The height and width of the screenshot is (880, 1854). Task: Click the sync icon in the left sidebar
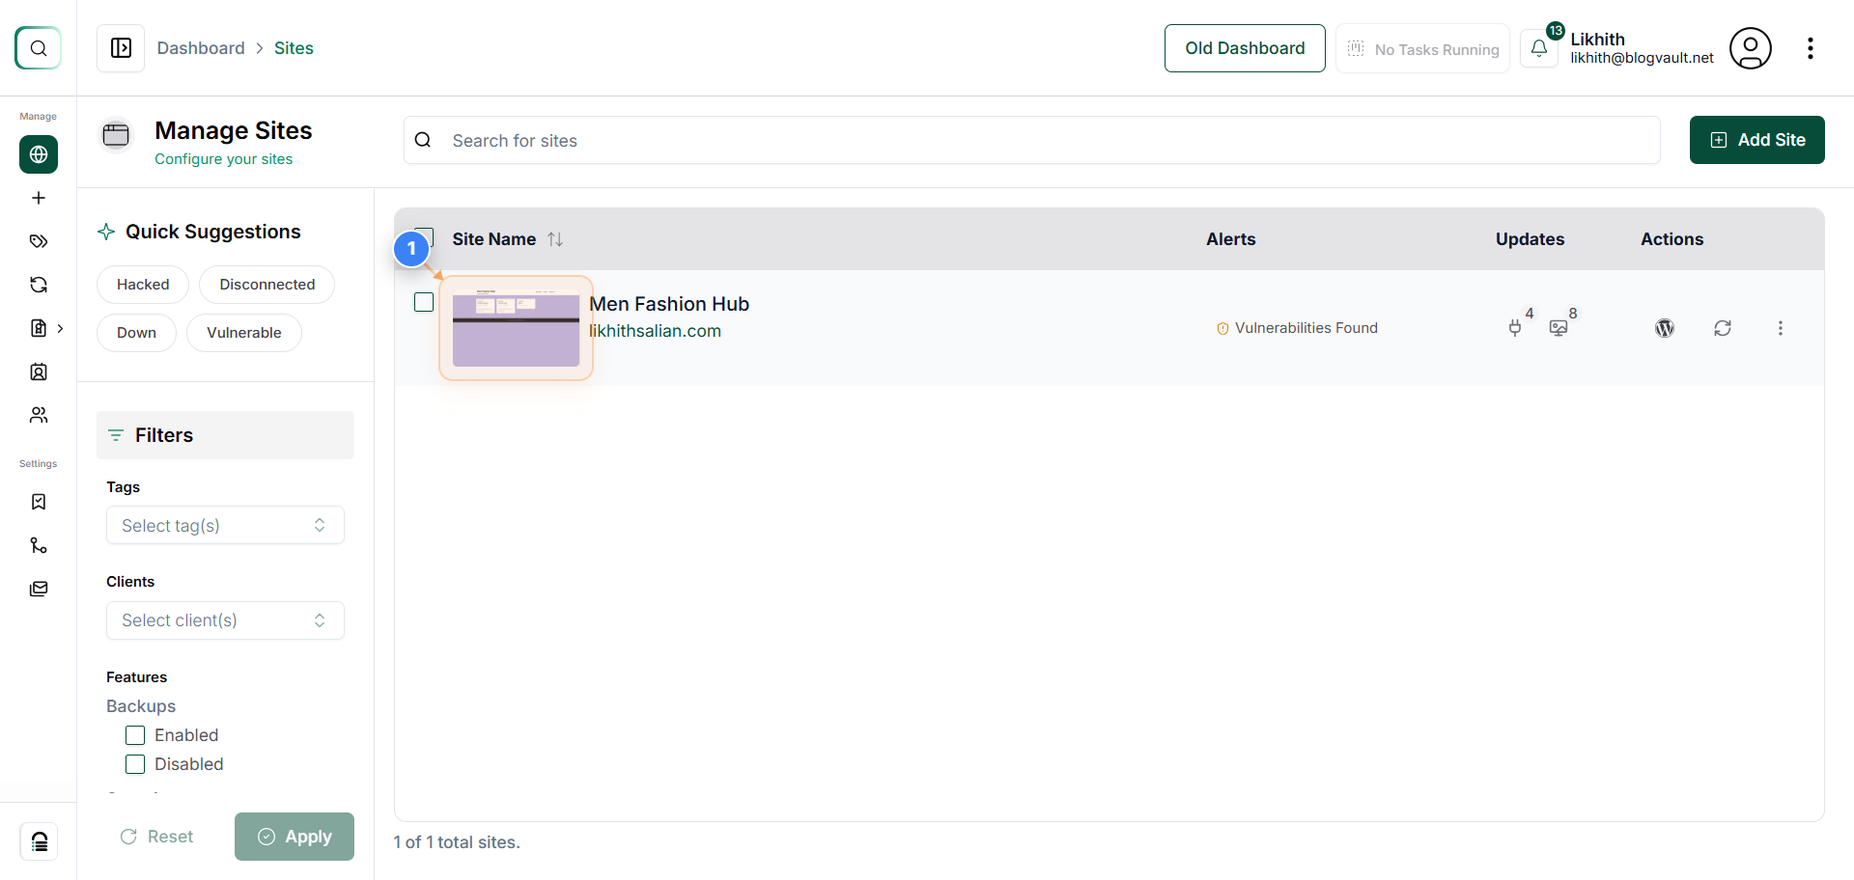38,285
